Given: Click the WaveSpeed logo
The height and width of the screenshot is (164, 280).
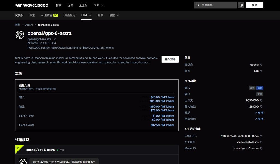Looking at the screenshot, I should click(32, 5).
